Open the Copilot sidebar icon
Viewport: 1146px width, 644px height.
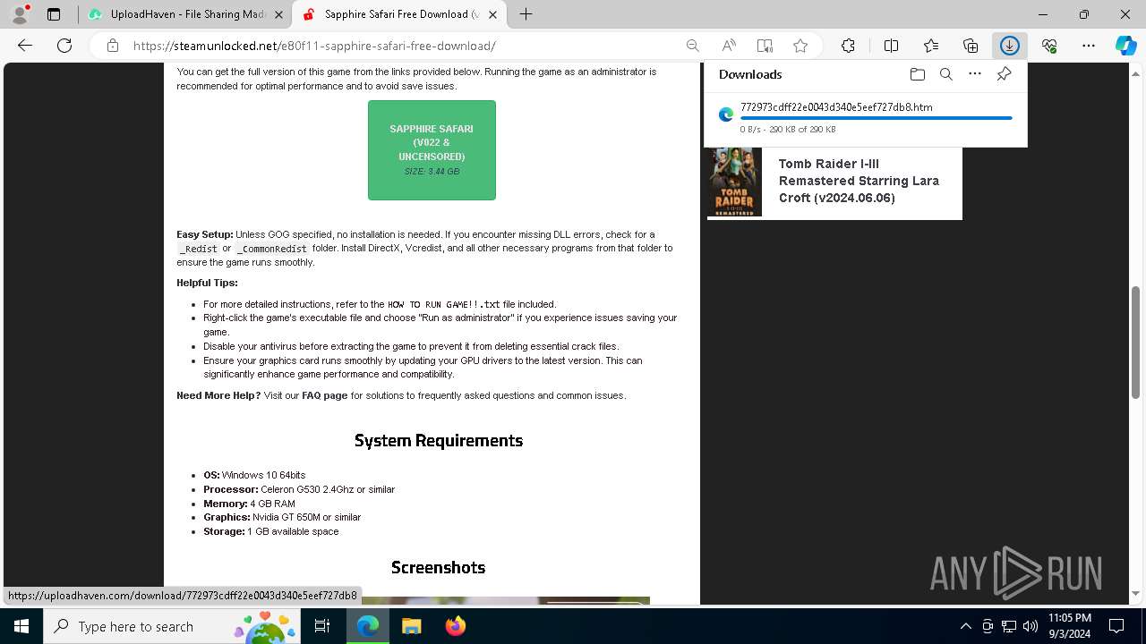coord(1125,46)
